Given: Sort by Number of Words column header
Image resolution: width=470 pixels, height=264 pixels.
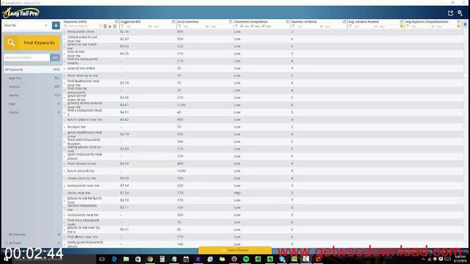Looking at the screenshot, I should pyautogui.click(x=304, y=22).
